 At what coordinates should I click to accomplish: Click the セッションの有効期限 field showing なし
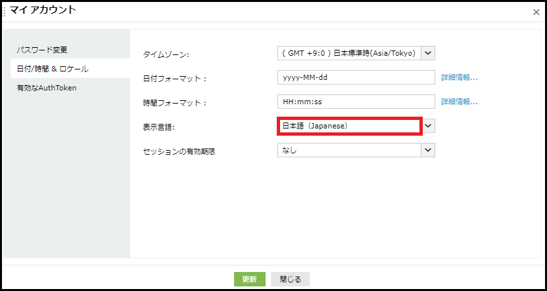(x=348, y=151)
